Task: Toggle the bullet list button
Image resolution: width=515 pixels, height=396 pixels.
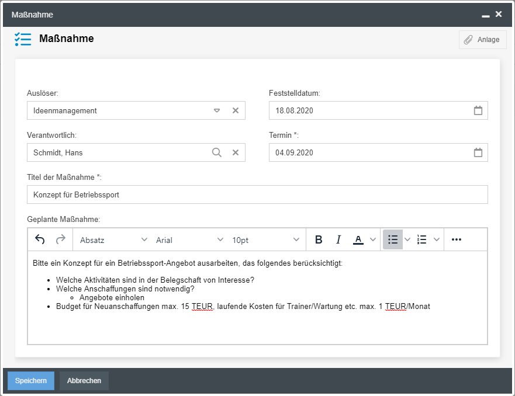Action: pos(393,239)
